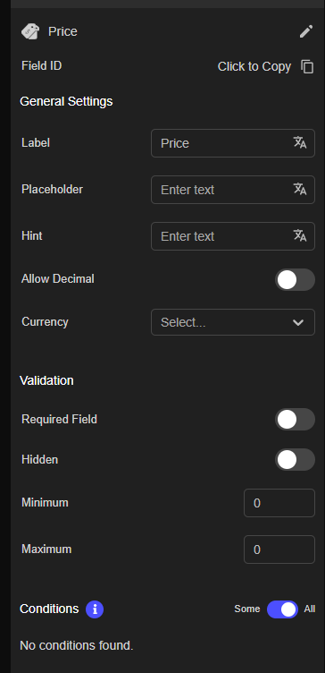Viewport: 325px width, 673px height.
Task: Click the Minimum value field
Action: coord(279,503)
